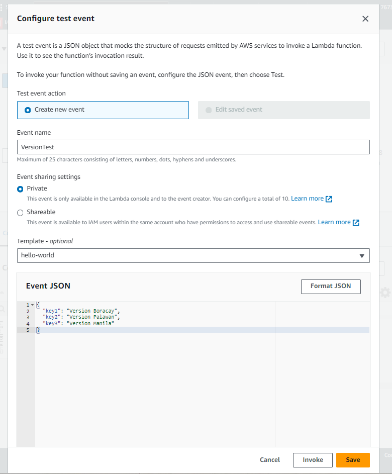The image size is (392, 474).
Task: Open the hello-world Template dropdown
Action: [193, 255]
